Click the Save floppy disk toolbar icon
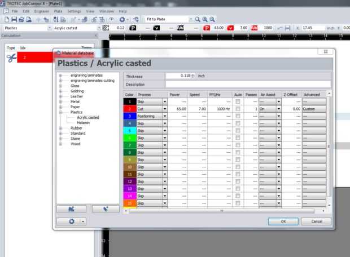The width and height of the screenshot is (350, 257). click(14, 20)
